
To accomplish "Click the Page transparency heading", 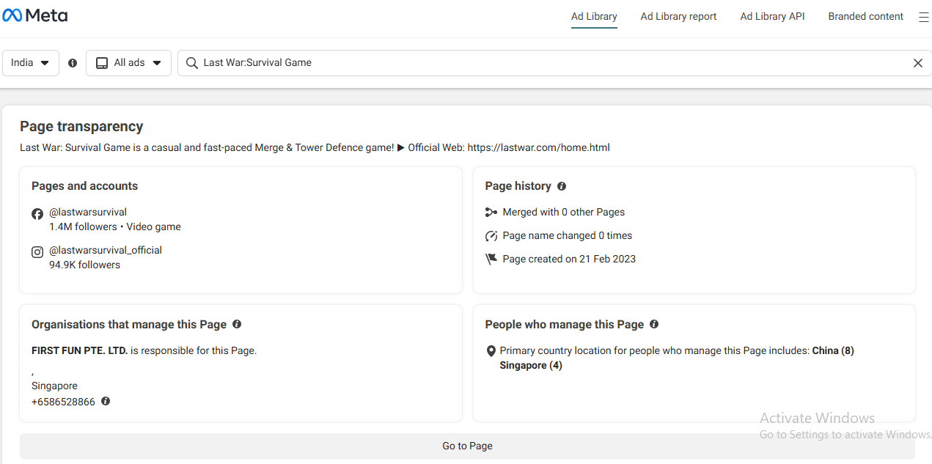I will (81, 127).
